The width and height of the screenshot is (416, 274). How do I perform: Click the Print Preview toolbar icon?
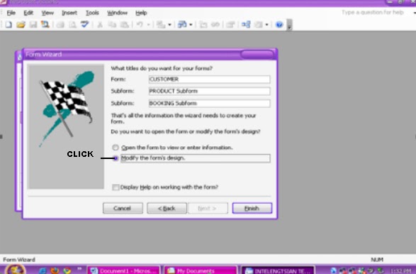click(x=72, y=25)
